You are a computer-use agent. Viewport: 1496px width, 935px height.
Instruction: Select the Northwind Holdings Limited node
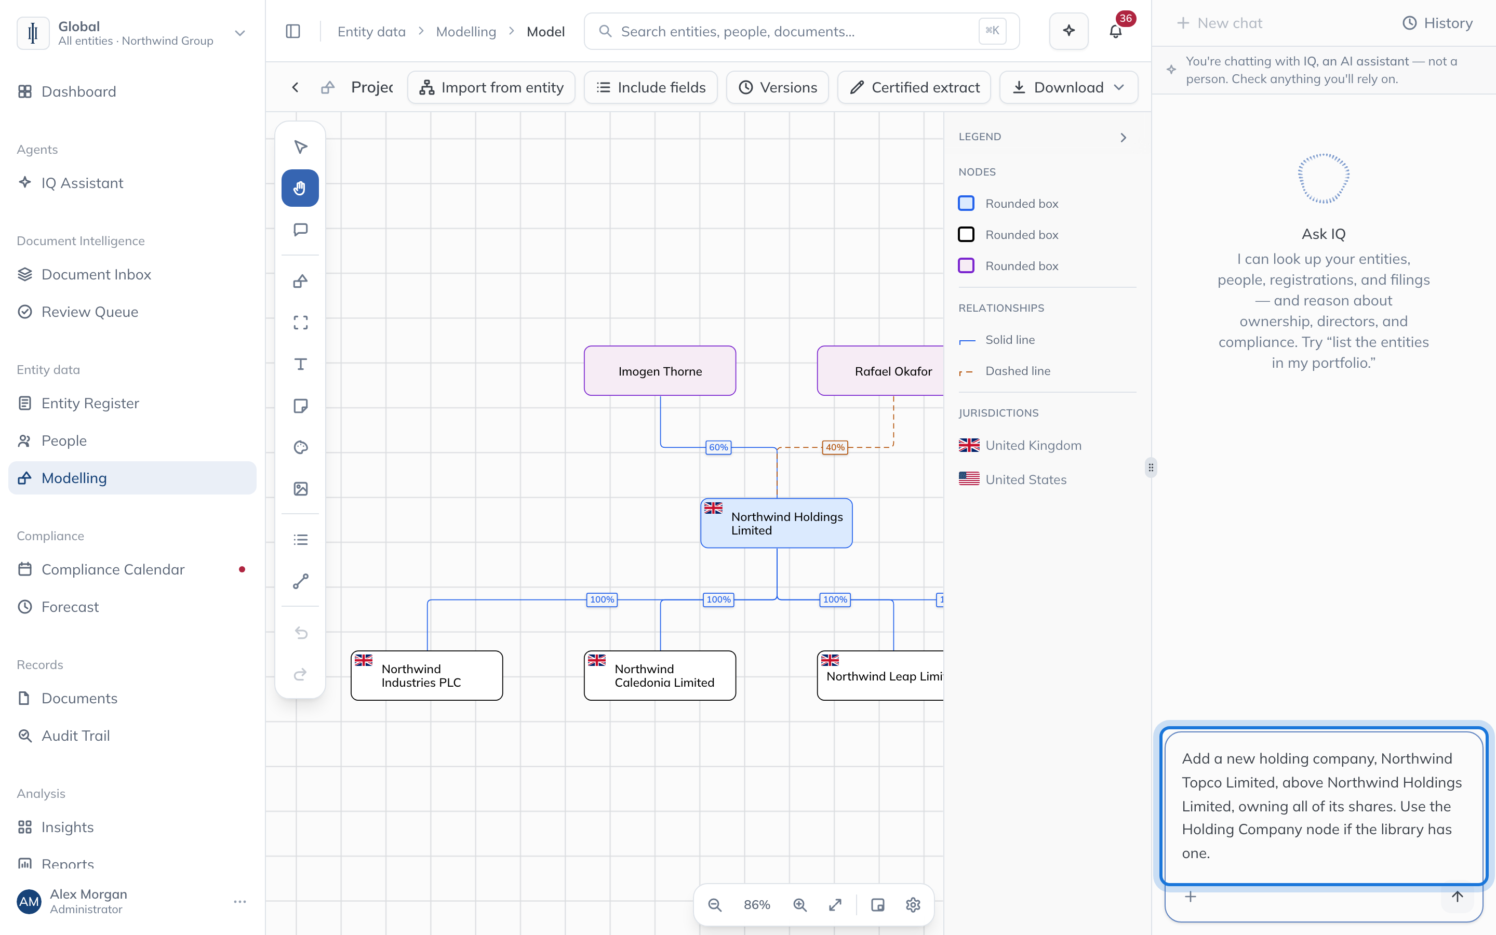click(777, 523)
